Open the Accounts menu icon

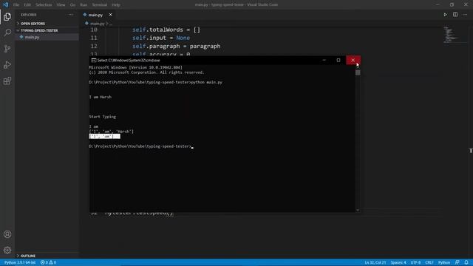pos(7,234)
